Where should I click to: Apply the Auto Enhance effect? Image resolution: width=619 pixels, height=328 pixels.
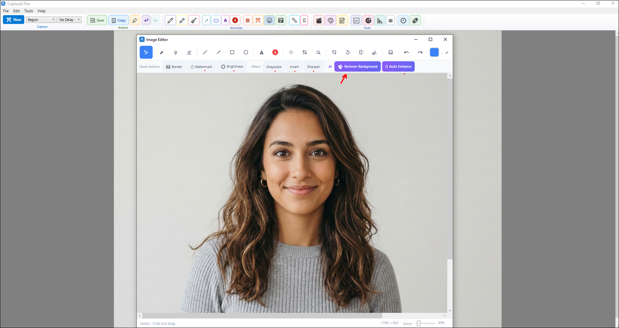398,66
